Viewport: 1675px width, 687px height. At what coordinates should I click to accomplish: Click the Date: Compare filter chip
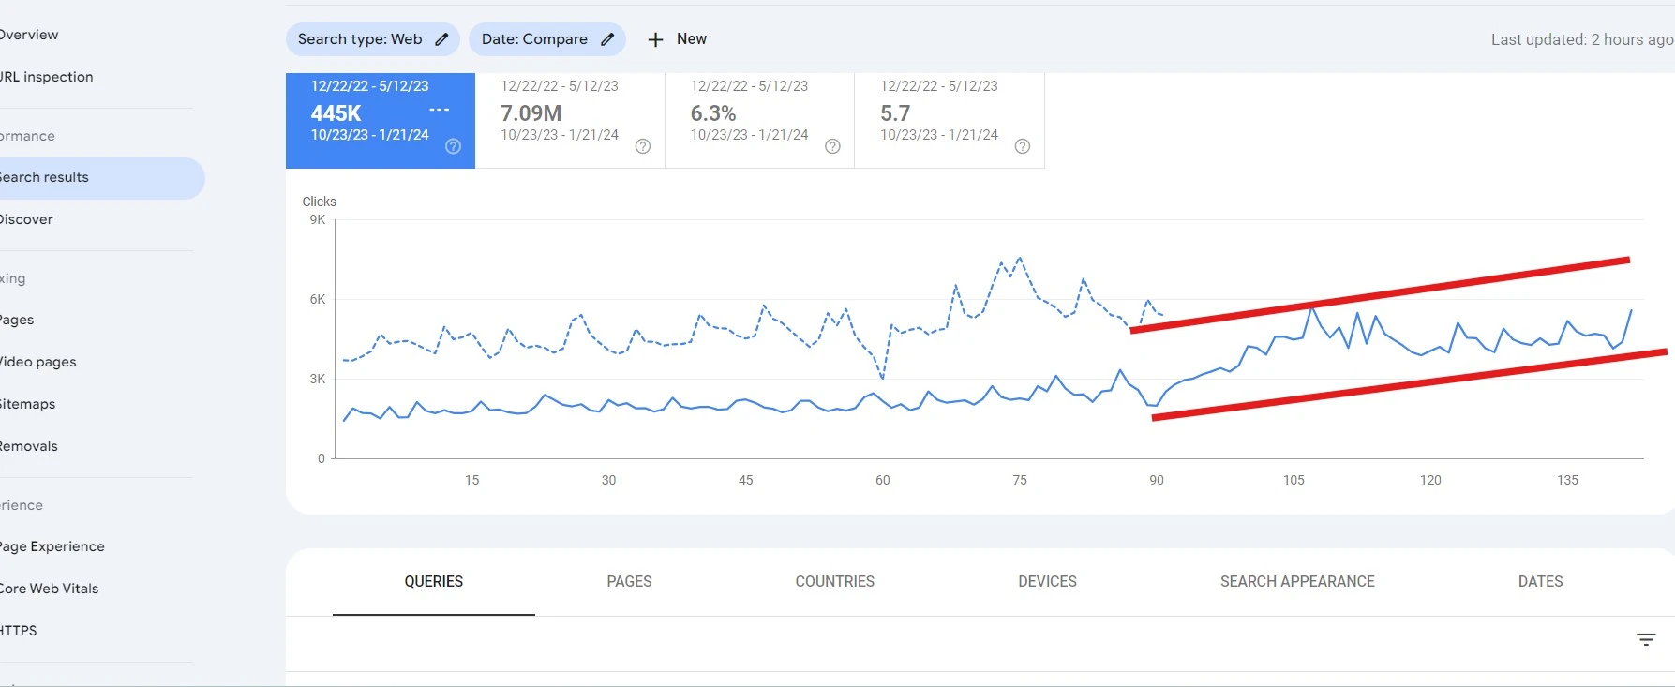(x=534, y=39)
